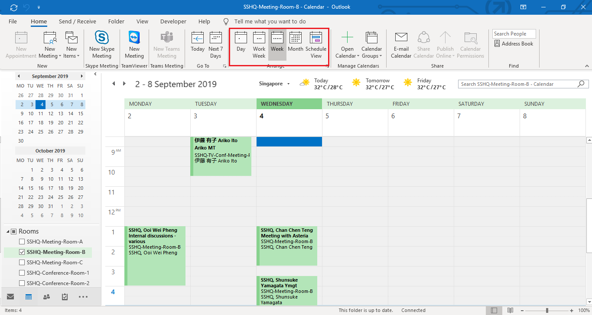This screenshot has height=315, width=592.
Task: Uncheck the SSHQ-Meeting-Room-B calendar
Action: pyautogui.click(x=22, y=252)
